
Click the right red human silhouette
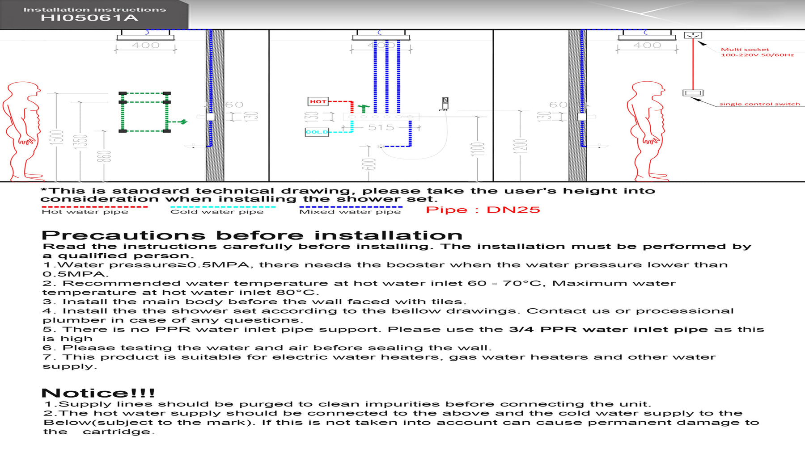(647, 131)
